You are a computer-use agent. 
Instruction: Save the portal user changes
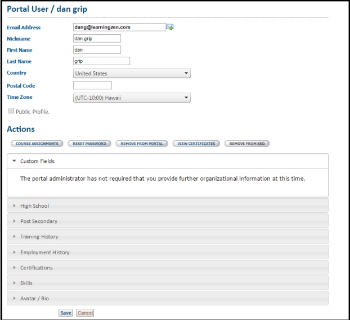66,313
